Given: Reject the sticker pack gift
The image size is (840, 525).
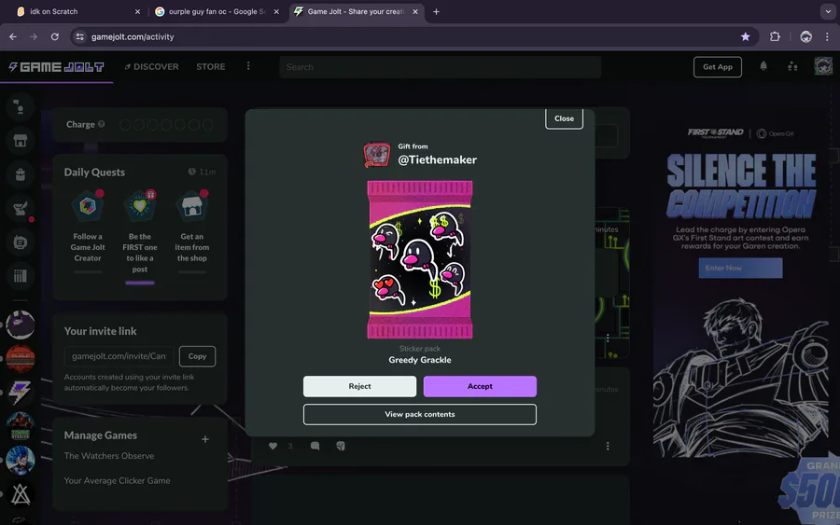Looking at the screenshot, I should (x=359, y=386).
